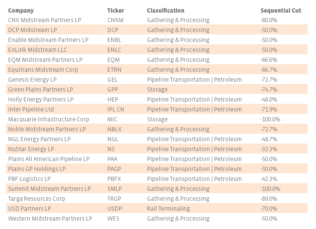Select the ENLC ticker cell
Image resolution: width=316 pixels, height=229 pixels.
(x=114, y=50)
